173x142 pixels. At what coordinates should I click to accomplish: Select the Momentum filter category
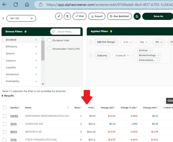(x=21, y=74)
